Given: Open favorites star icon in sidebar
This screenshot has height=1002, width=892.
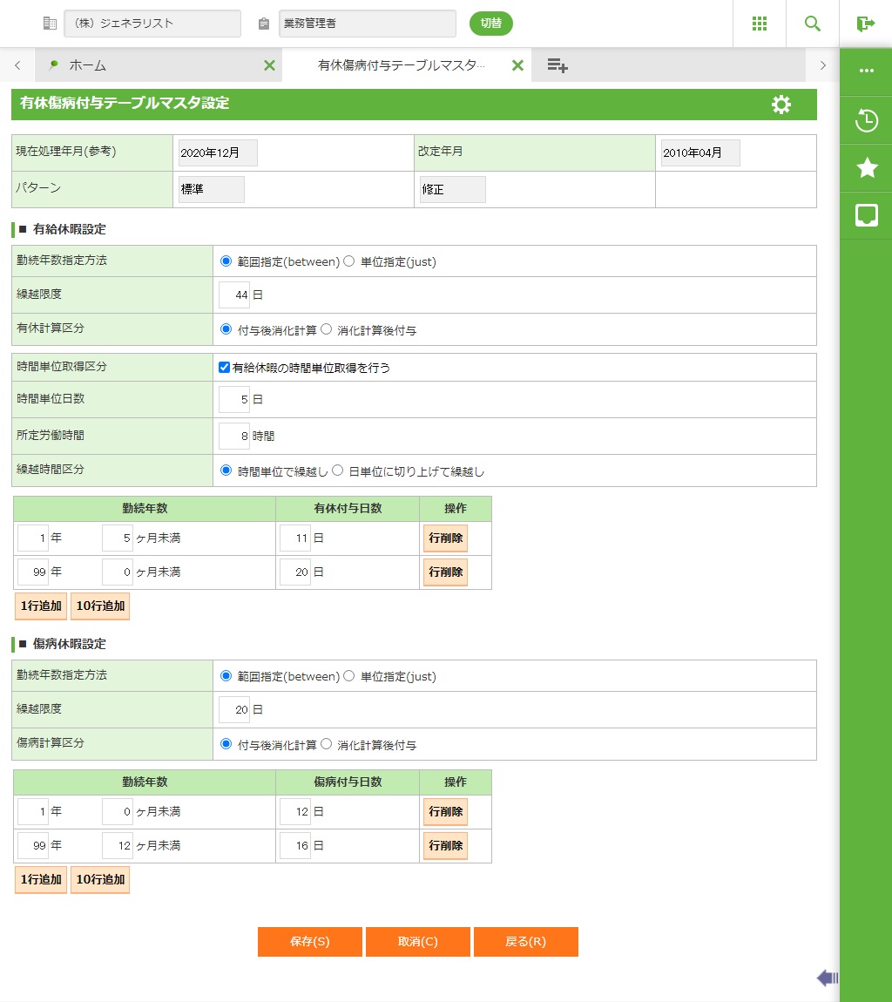Looking at the screenshot, I should point(867,168).
